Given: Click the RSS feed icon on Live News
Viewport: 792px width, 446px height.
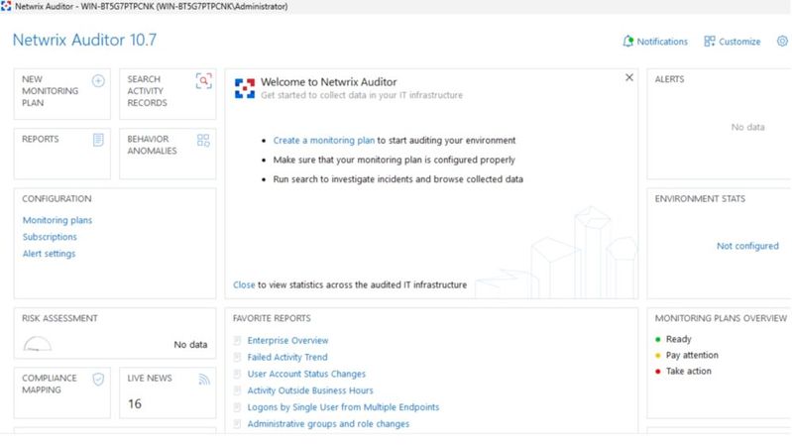Looking at the screenshot, I should (204, 380).
